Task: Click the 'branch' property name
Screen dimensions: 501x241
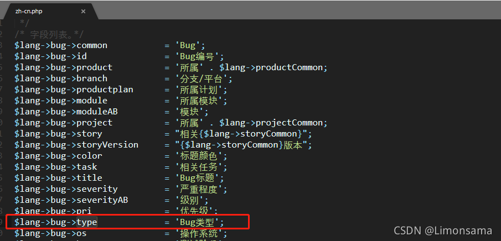Action: point(92,78)
